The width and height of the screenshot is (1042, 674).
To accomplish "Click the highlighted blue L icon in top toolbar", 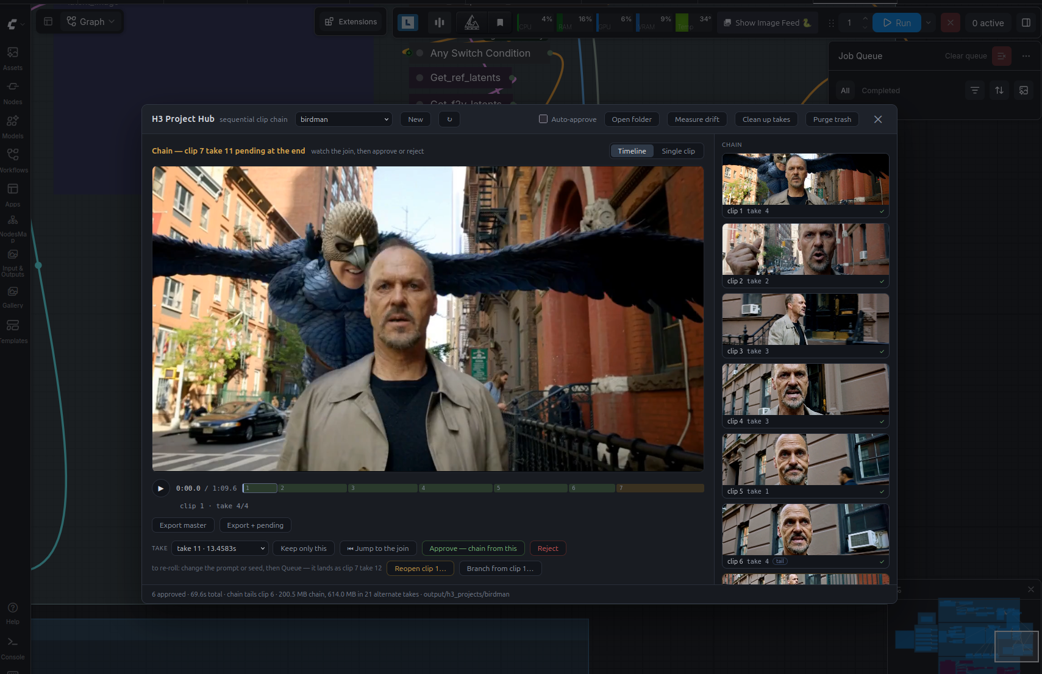I will point(408,23).
